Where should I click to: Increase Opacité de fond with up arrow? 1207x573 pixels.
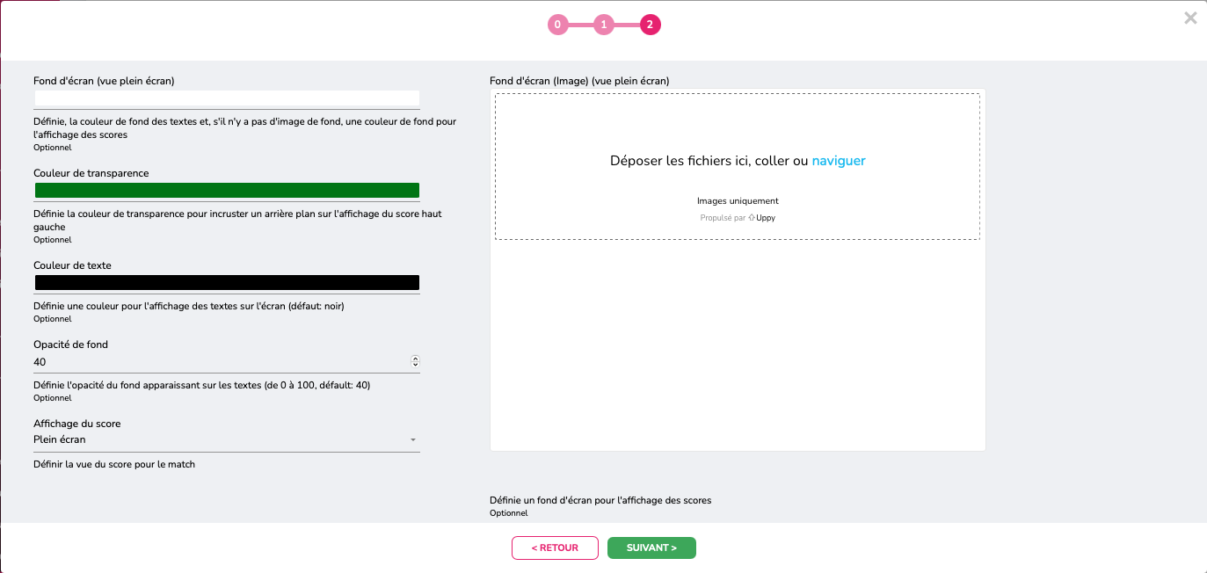tap(415, 359)
